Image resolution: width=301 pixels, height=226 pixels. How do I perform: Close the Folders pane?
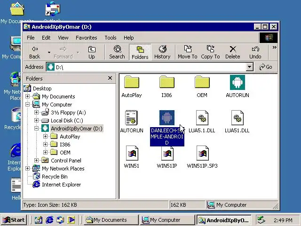(110, 78)
